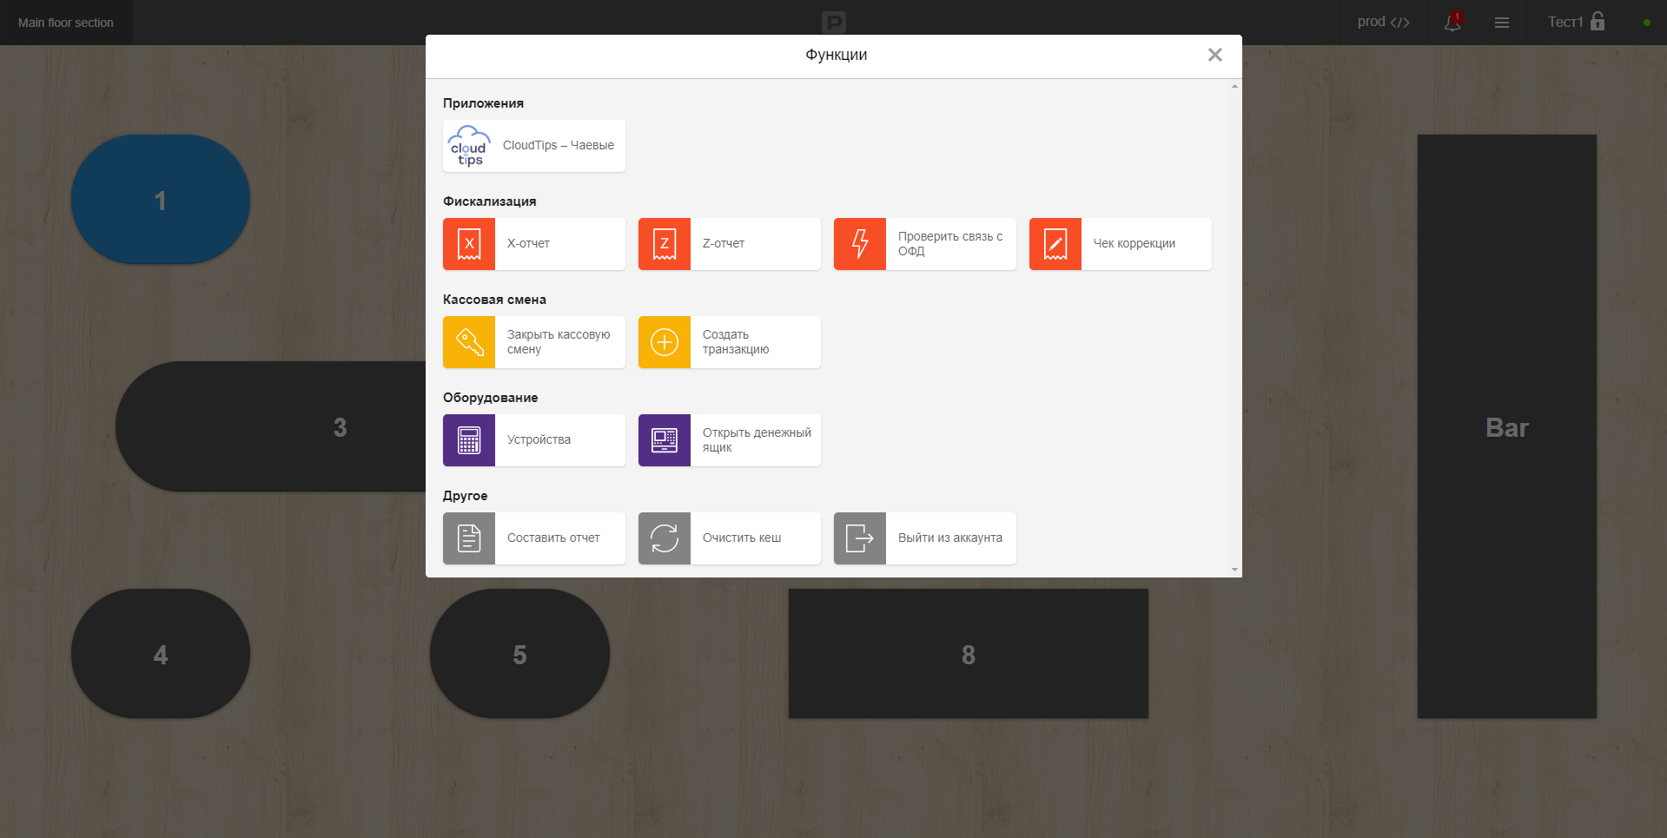Open the Main floor section selector
This screenshot has height=838, width=1667.
coord(65,23)
